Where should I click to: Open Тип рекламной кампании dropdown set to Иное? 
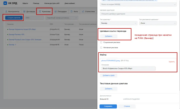[158, 23]
